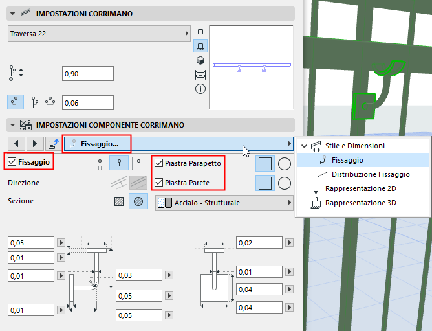Screen dimensions: 432x331
Task: Choose square shape for Piastra Parapetto
Action: point(265,163)
